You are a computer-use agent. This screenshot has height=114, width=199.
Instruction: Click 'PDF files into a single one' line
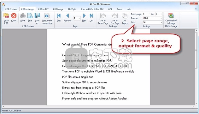pos(78,77)
